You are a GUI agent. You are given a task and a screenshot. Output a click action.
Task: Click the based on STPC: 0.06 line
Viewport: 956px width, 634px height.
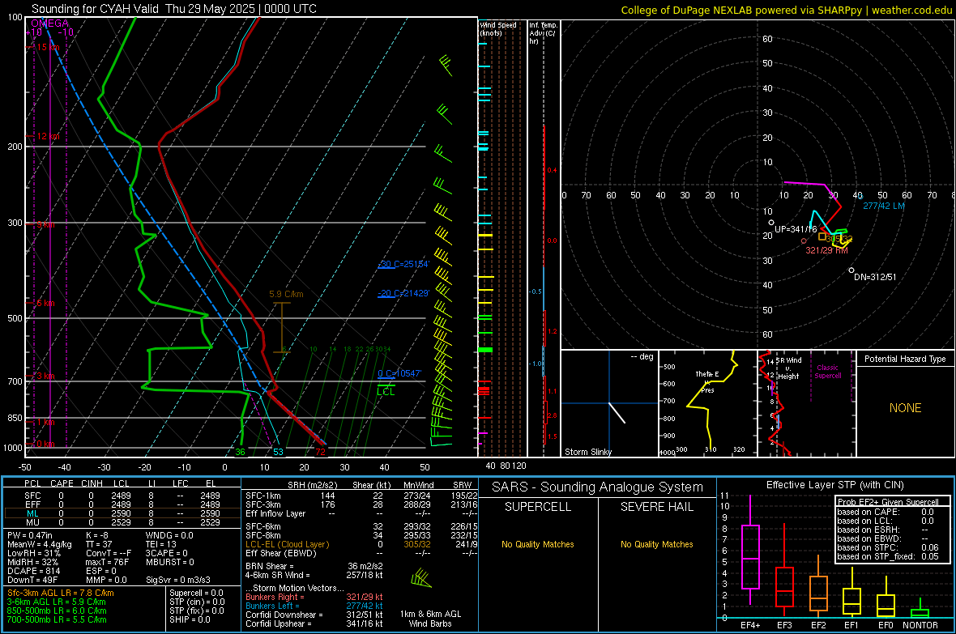click(x=888, y=547)
